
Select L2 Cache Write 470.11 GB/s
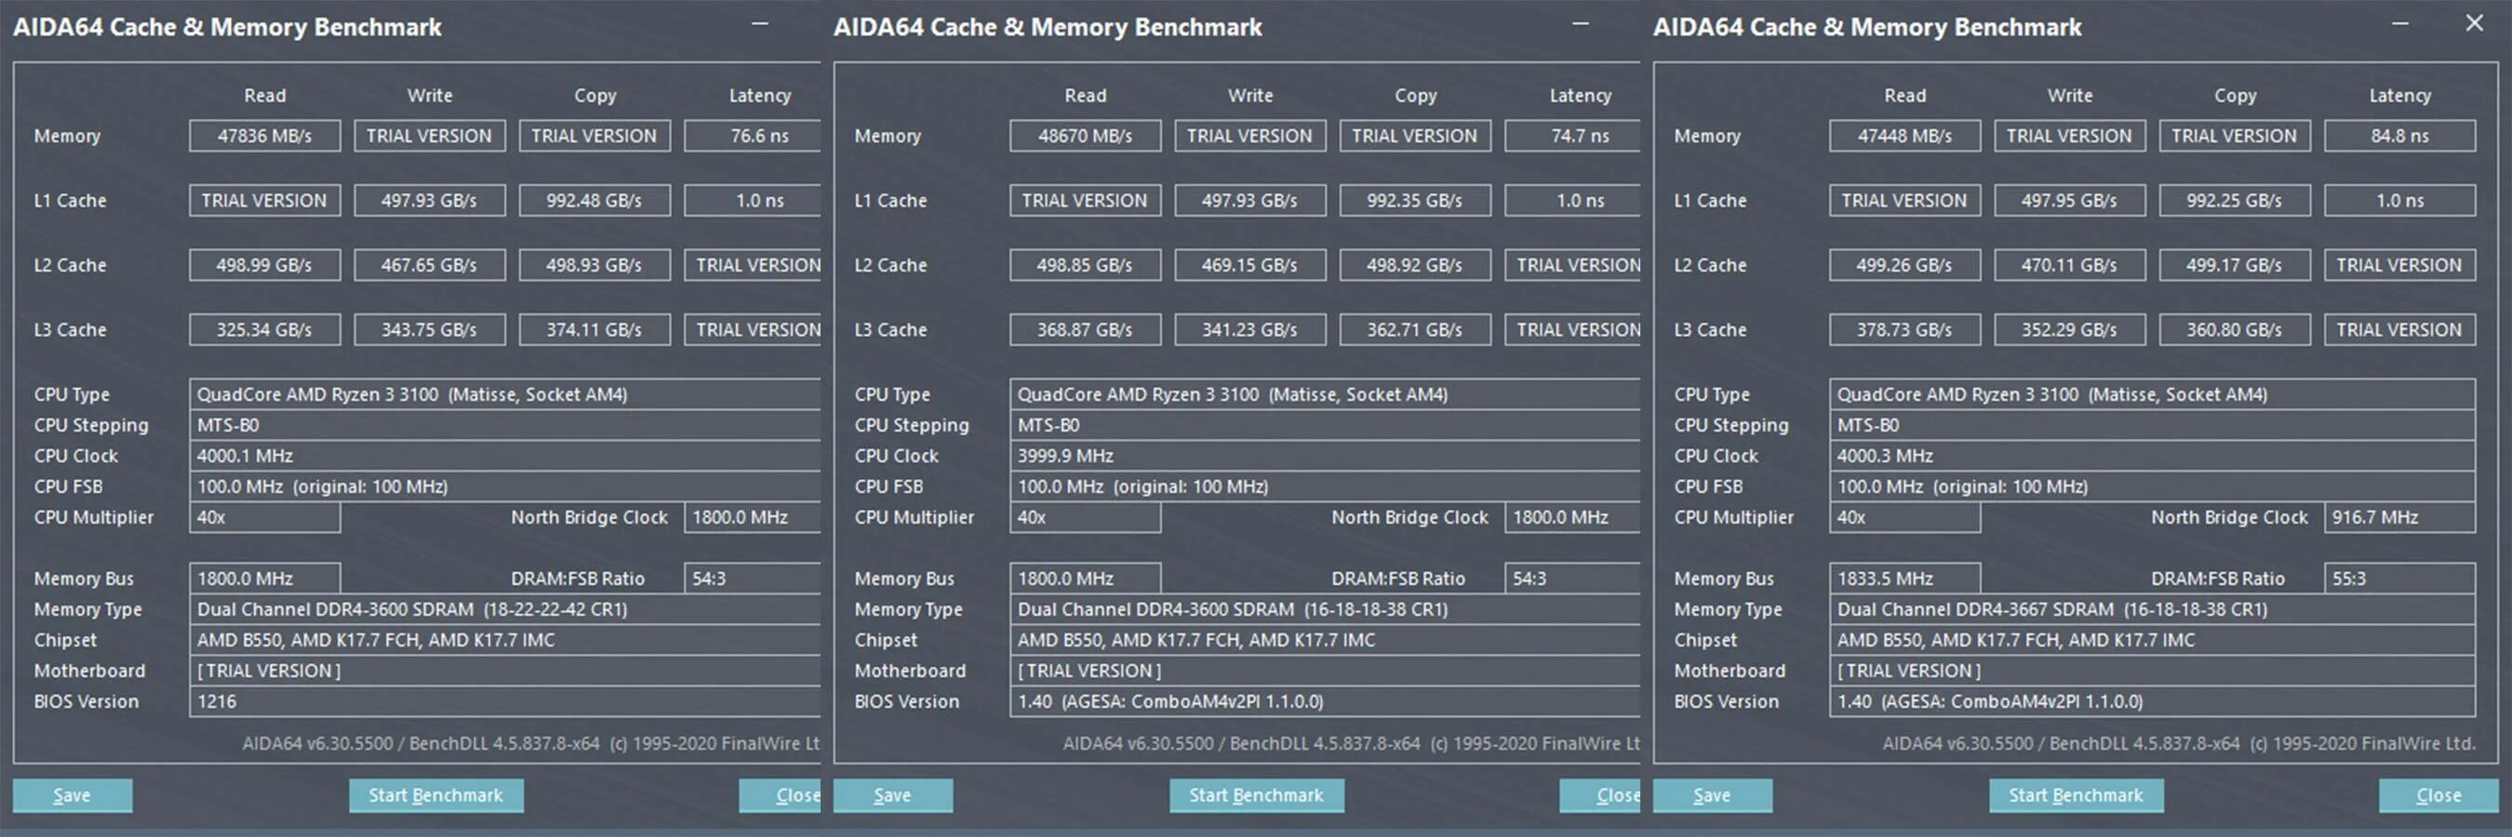tap(2069, 264)
